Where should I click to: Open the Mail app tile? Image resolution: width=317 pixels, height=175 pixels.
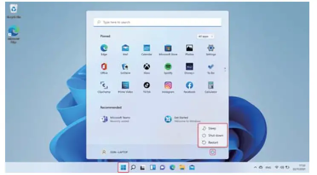(125, 50)
